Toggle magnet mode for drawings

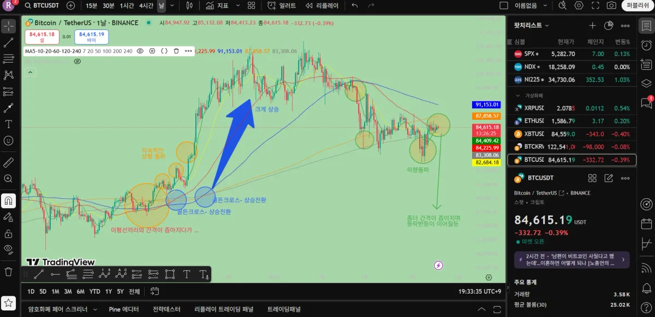8,200
